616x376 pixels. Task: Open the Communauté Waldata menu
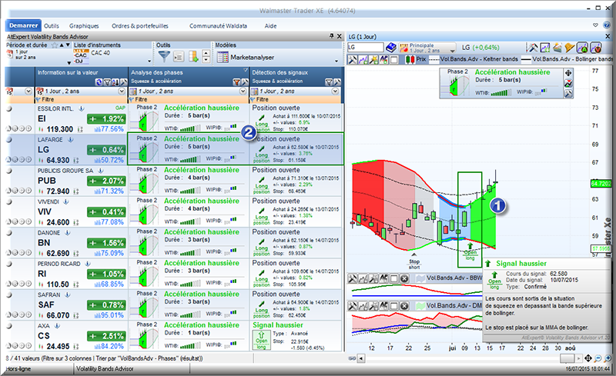pos(218,26)
